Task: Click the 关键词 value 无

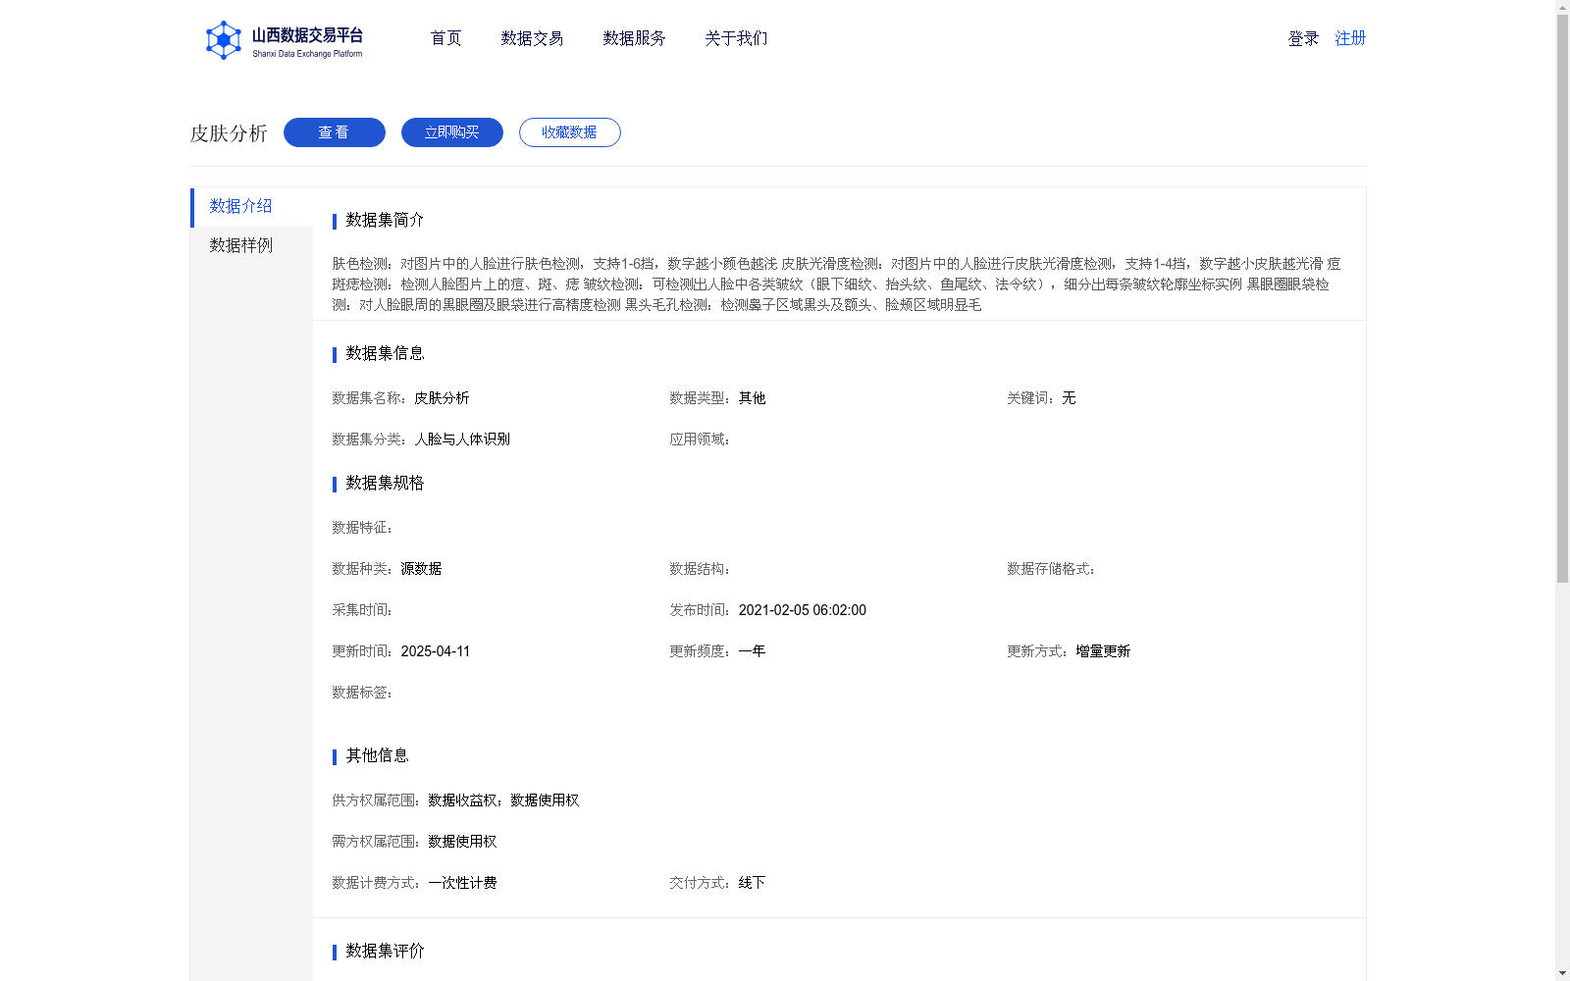Action: click(x=1069, y=398)
